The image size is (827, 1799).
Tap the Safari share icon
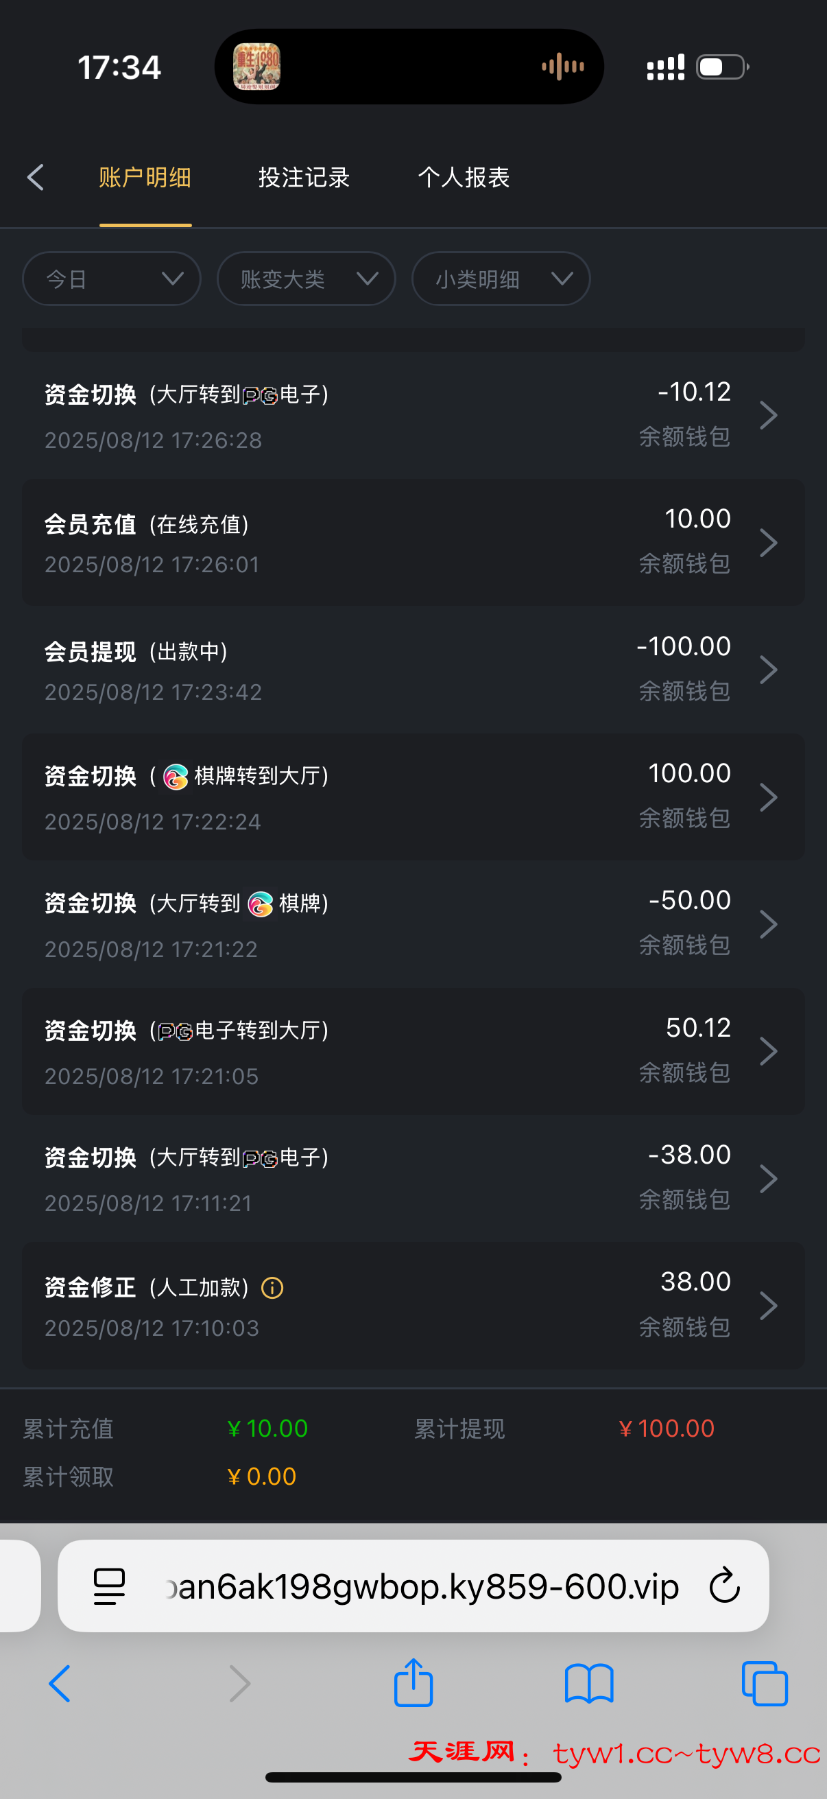pos(413,1683)
